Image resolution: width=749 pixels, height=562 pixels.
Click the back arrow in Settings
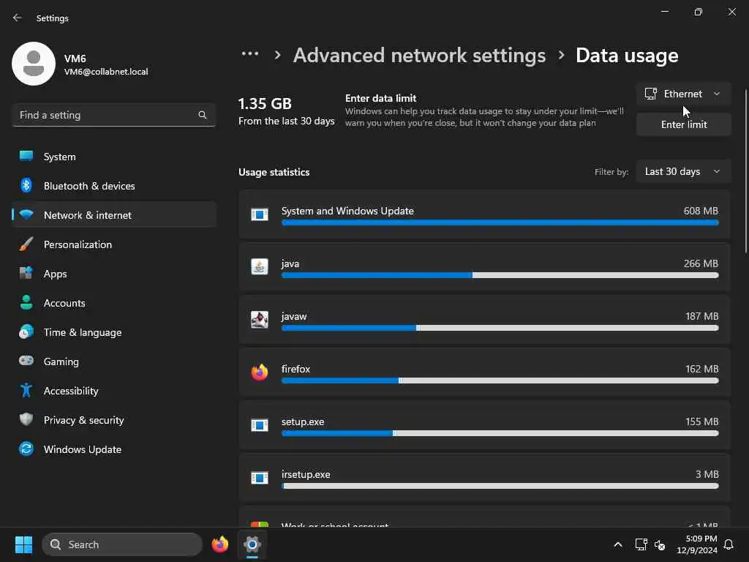[18, 18]
